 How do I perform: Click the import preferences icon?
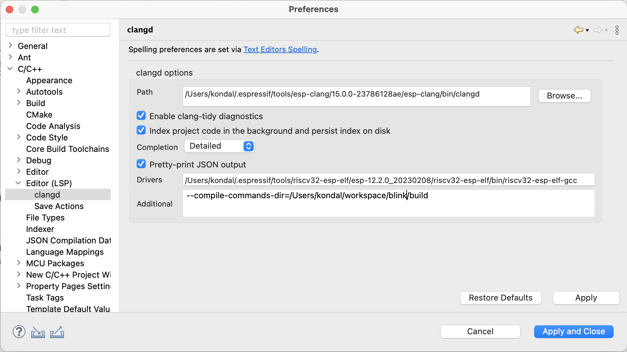[x=39, y=332]
